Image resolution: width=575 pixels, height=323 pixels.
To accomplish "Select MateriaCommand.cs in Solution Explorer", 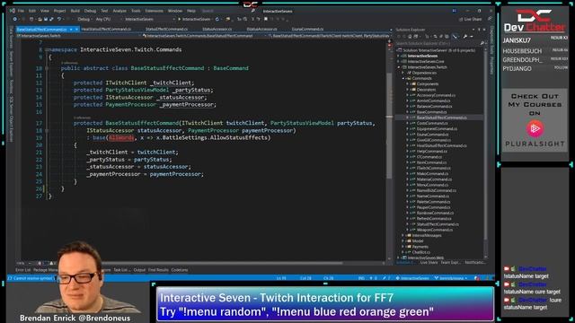I will [434, 179].
